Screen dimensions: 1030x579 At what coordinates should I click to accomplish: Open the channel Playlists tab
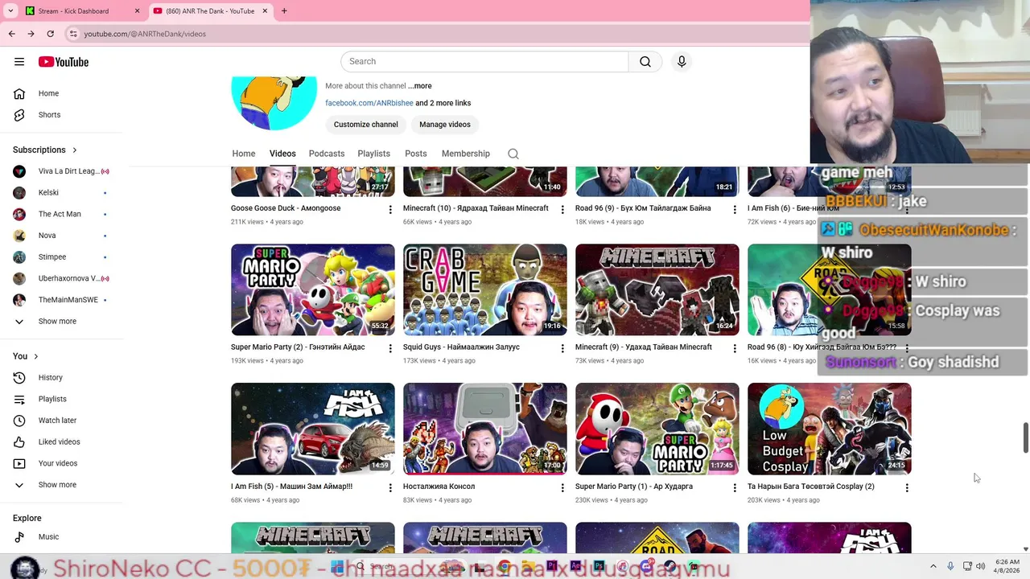coord(373,154)
